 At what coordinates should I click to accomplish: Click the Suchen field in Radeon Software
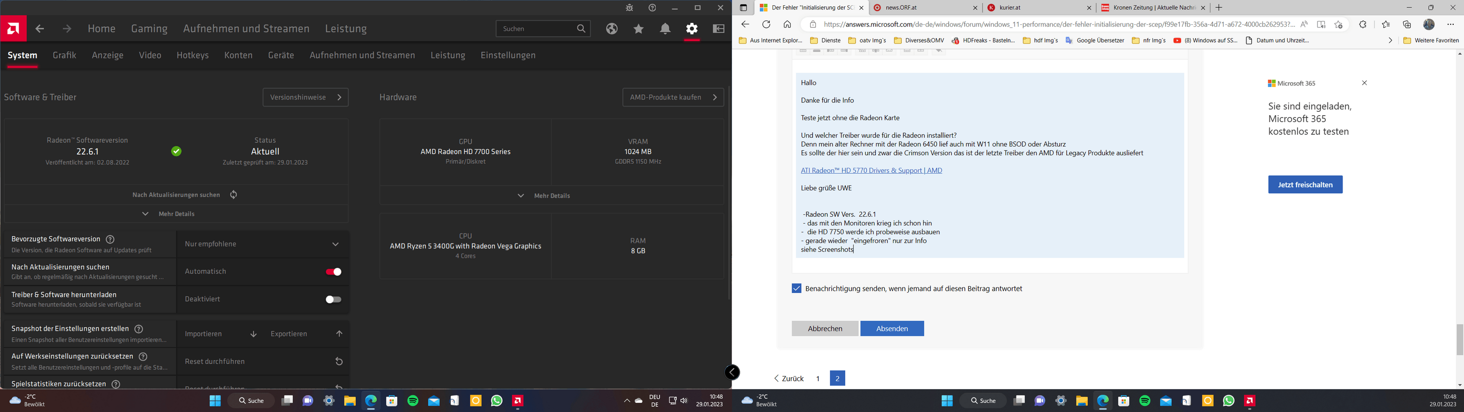(543, 28)
